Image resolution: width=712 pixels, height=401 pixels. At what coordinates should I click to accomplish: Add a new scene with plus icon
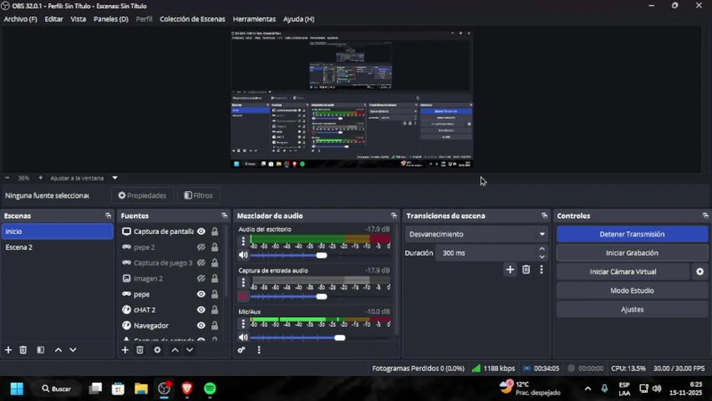pos(8,350)
